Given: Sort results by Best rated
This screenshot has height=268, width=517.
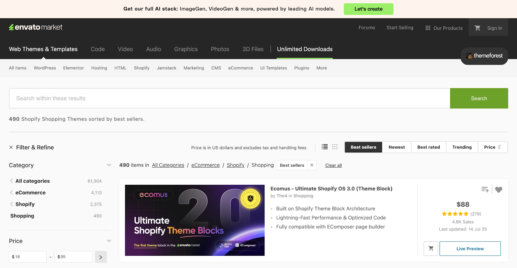Looking at the screenshot, I should click(x=428, y=147).
